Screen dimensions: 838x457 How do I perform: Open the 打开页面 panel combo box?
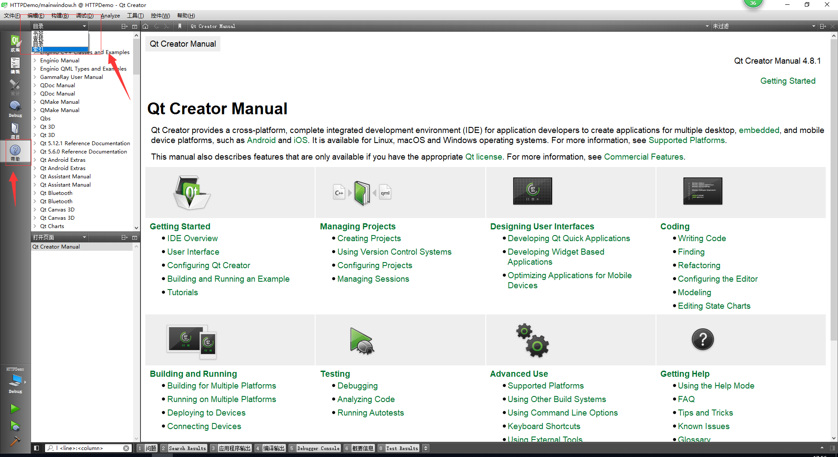[60, 238]
